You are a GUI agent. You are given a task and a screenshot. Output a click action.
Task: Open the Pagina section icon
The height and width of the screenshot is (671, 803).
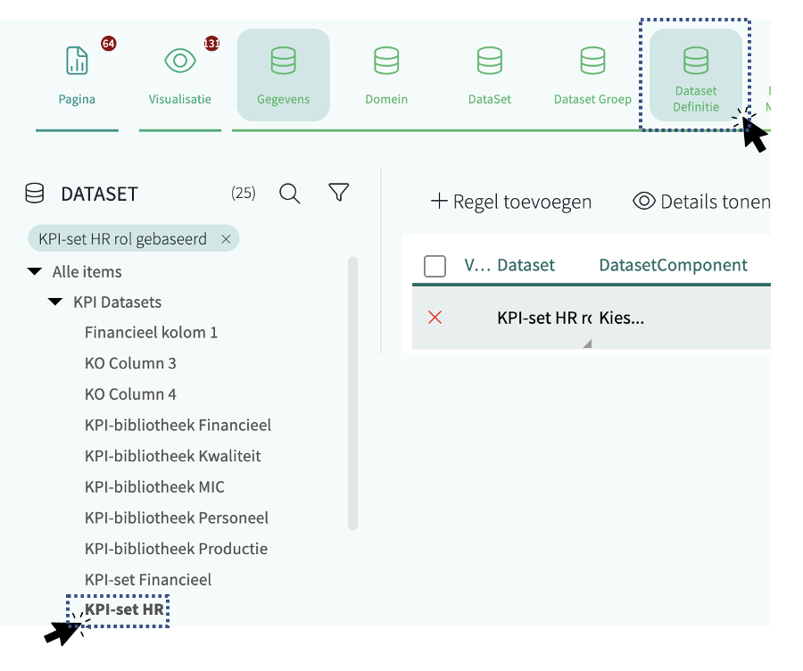point(77,62)
